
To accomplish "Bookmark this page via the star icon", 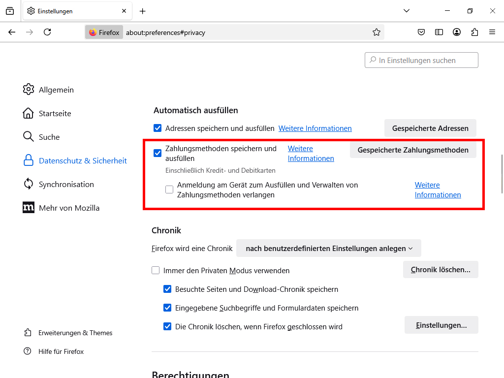I will click(x=377, y=32).
